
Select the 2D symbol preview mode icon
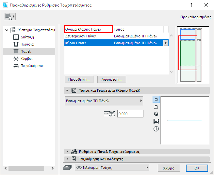156,100
